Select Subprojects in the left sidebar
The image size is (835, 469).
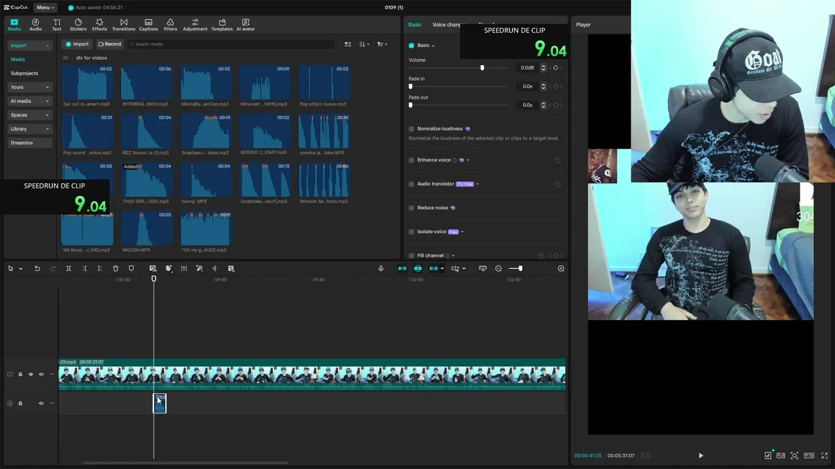tap(24, 73)
